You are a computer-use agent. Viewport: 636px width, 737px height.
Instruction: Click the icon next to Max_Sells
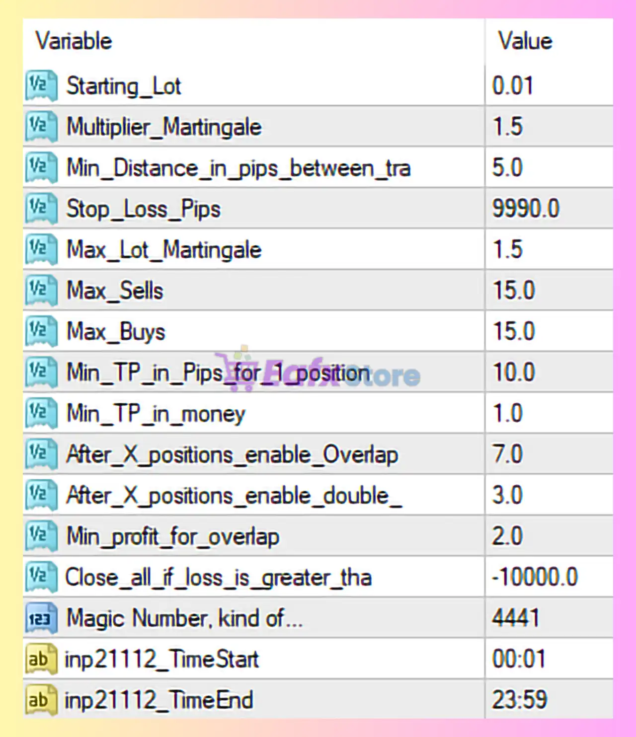tap(41, 291)
